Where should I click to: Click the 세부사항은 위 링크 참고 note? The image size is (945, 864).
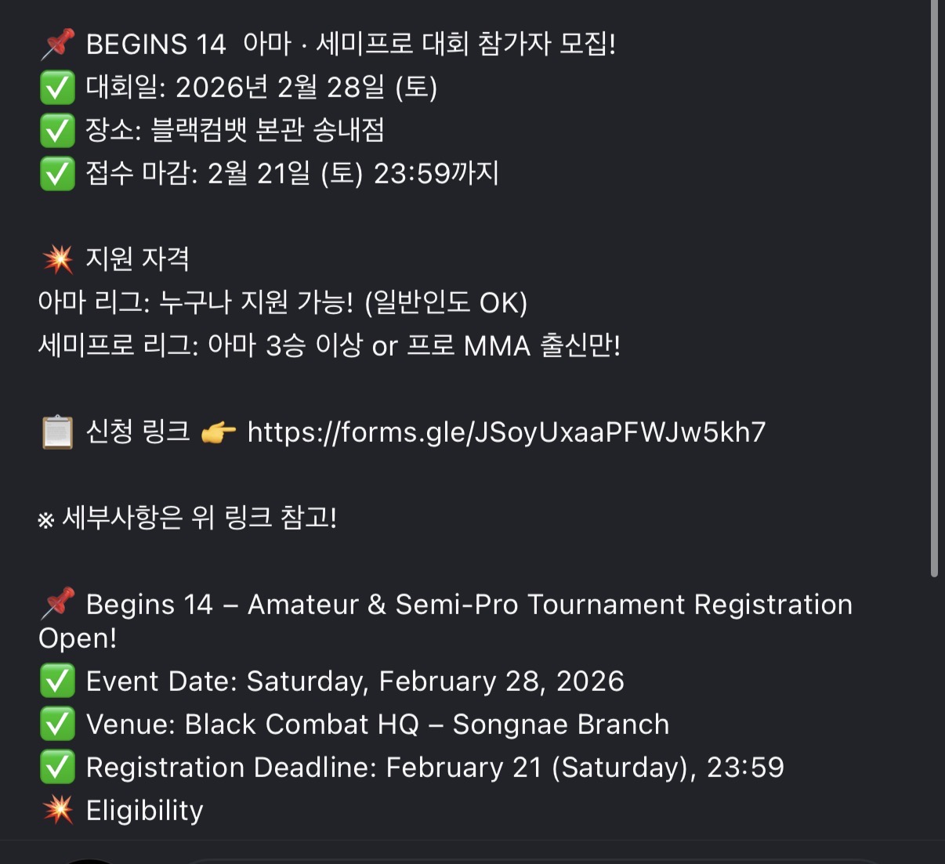coord(188,518)
